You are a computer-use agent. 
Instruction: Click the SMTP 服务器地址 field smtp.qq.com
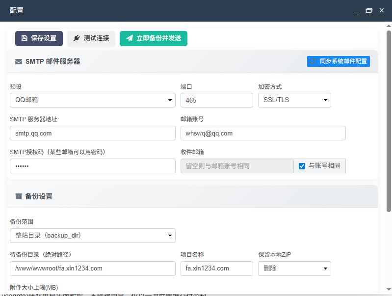[x=93, y=133]
